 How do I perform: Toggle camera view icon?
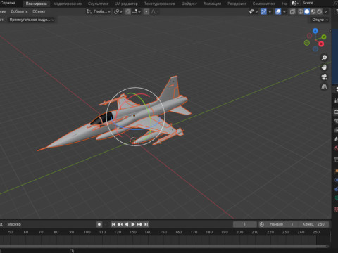[x=324, y=77]
